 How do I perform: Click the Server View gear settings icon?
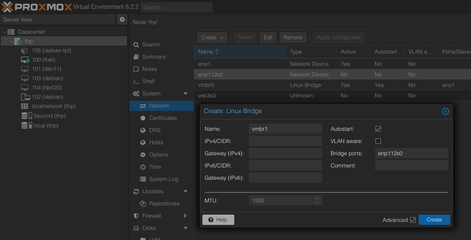pos(122,19)
